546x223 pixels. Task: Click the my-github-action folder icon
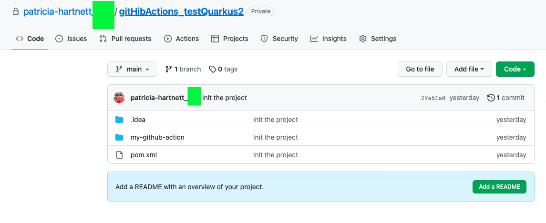click(119, 137)
